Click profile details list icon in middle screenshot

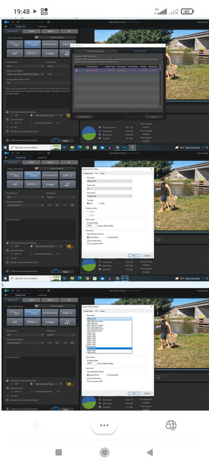click(72, 205)
